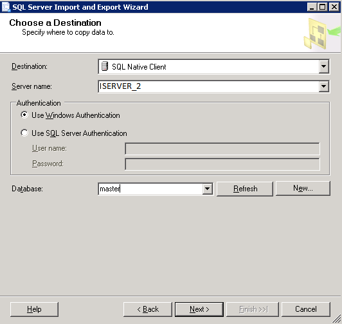Minimize the Import and Export Wizard window

(312, 7)
